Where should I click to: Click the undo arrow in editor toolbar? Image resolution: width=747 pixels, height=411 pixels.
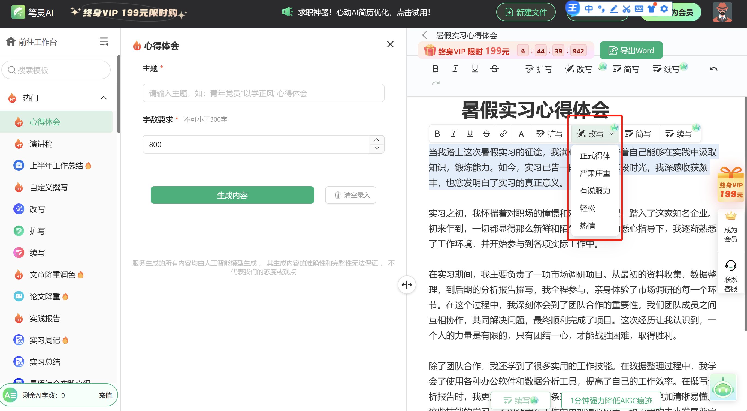[x=713, y=69]
